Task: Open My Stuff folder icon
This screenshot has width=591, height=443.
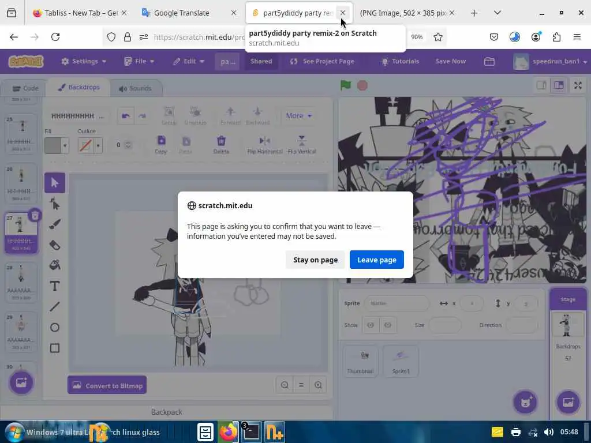Action: [x=489, y=61]
